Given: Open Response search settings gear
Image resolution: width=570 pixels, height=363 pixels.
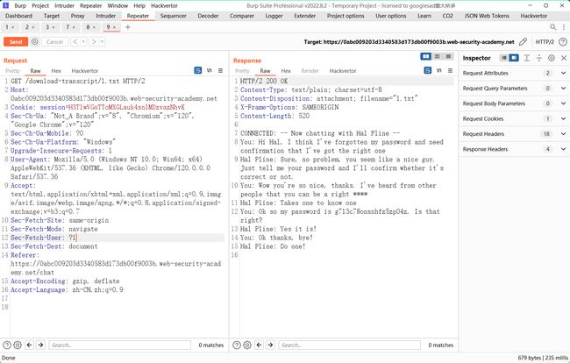Looking at the screenshot, I should pos(247,345).
